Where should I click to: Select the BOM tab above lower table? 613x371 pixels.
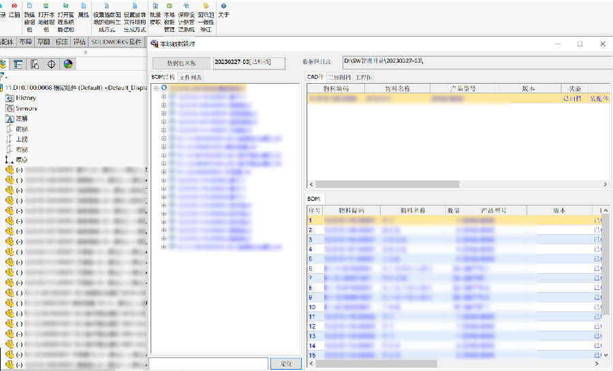click(313, 199)
